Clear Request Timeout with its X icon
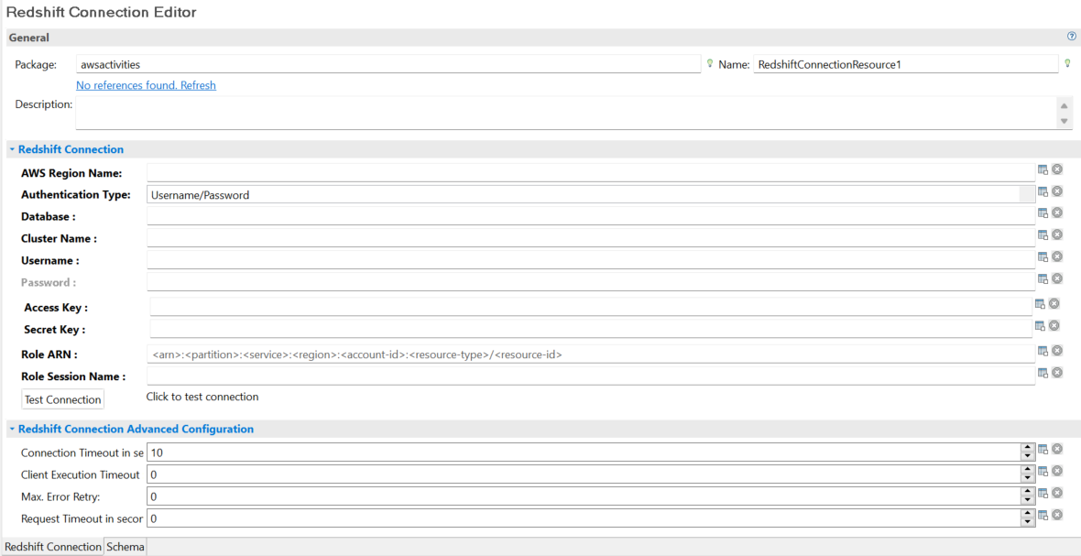The height and width of the screenshot is (556, 1081). (x=1057, y=515)
